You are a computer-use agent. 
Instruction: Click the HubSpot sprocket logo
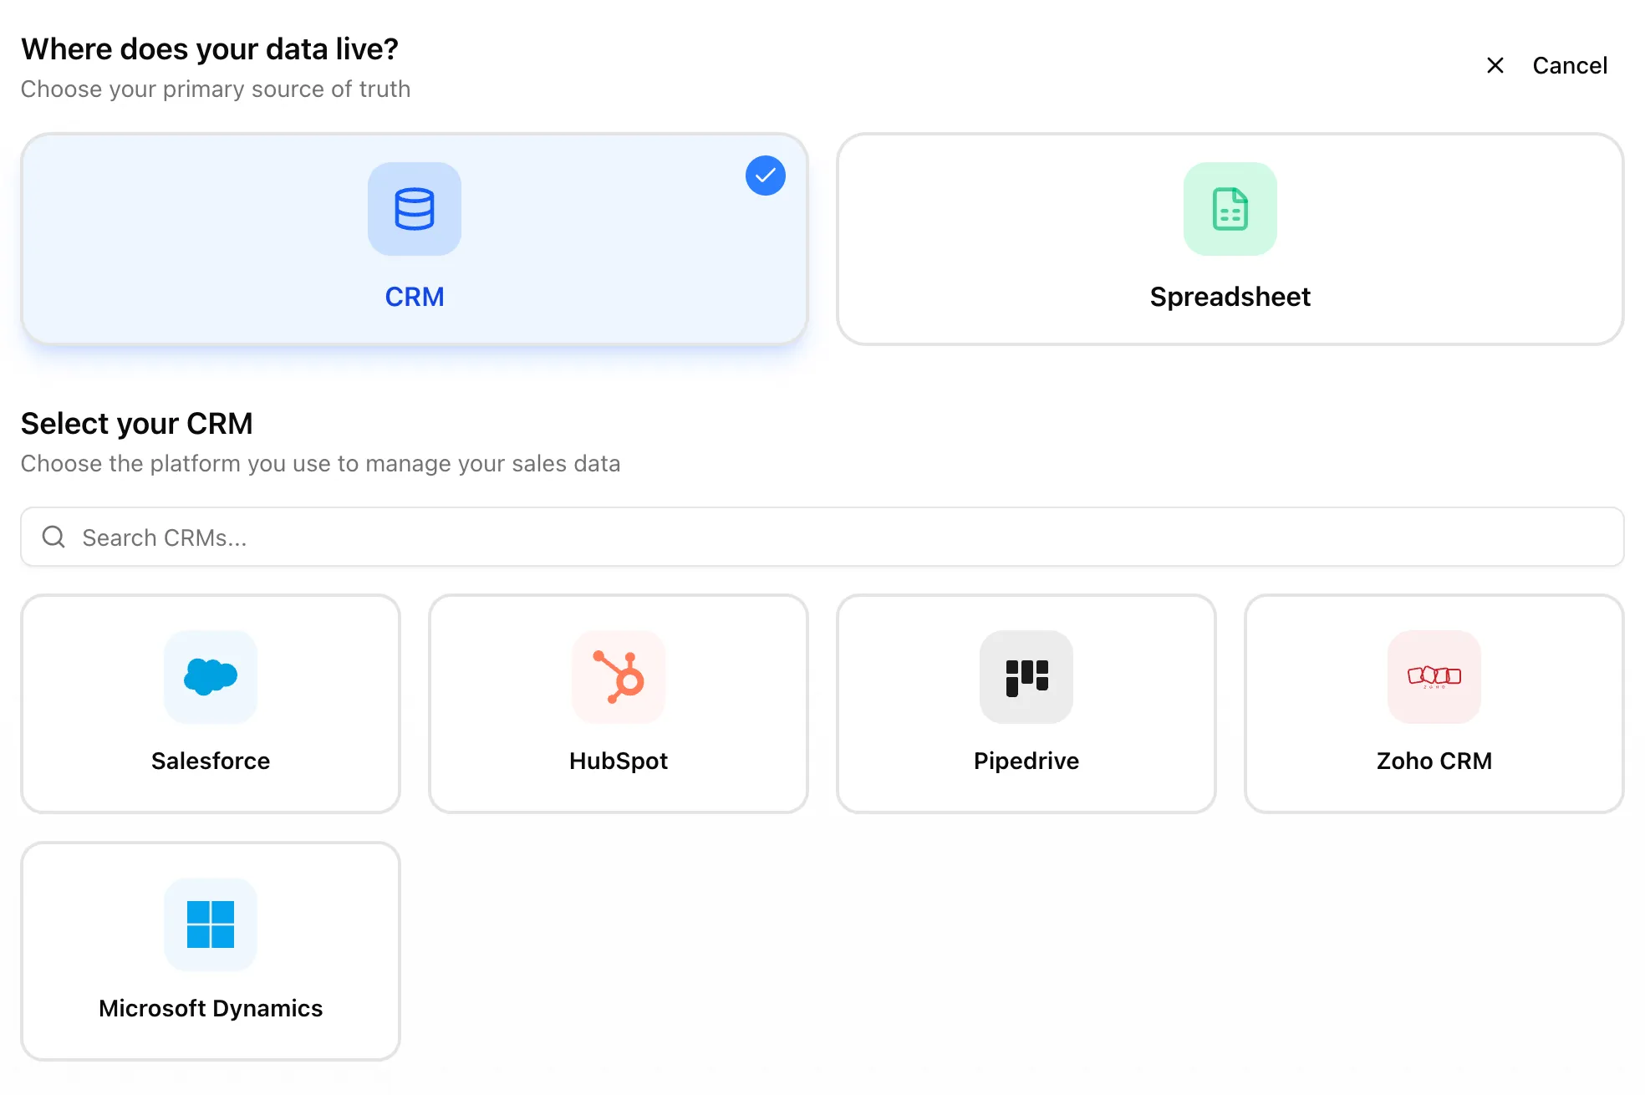coord(619,677)
